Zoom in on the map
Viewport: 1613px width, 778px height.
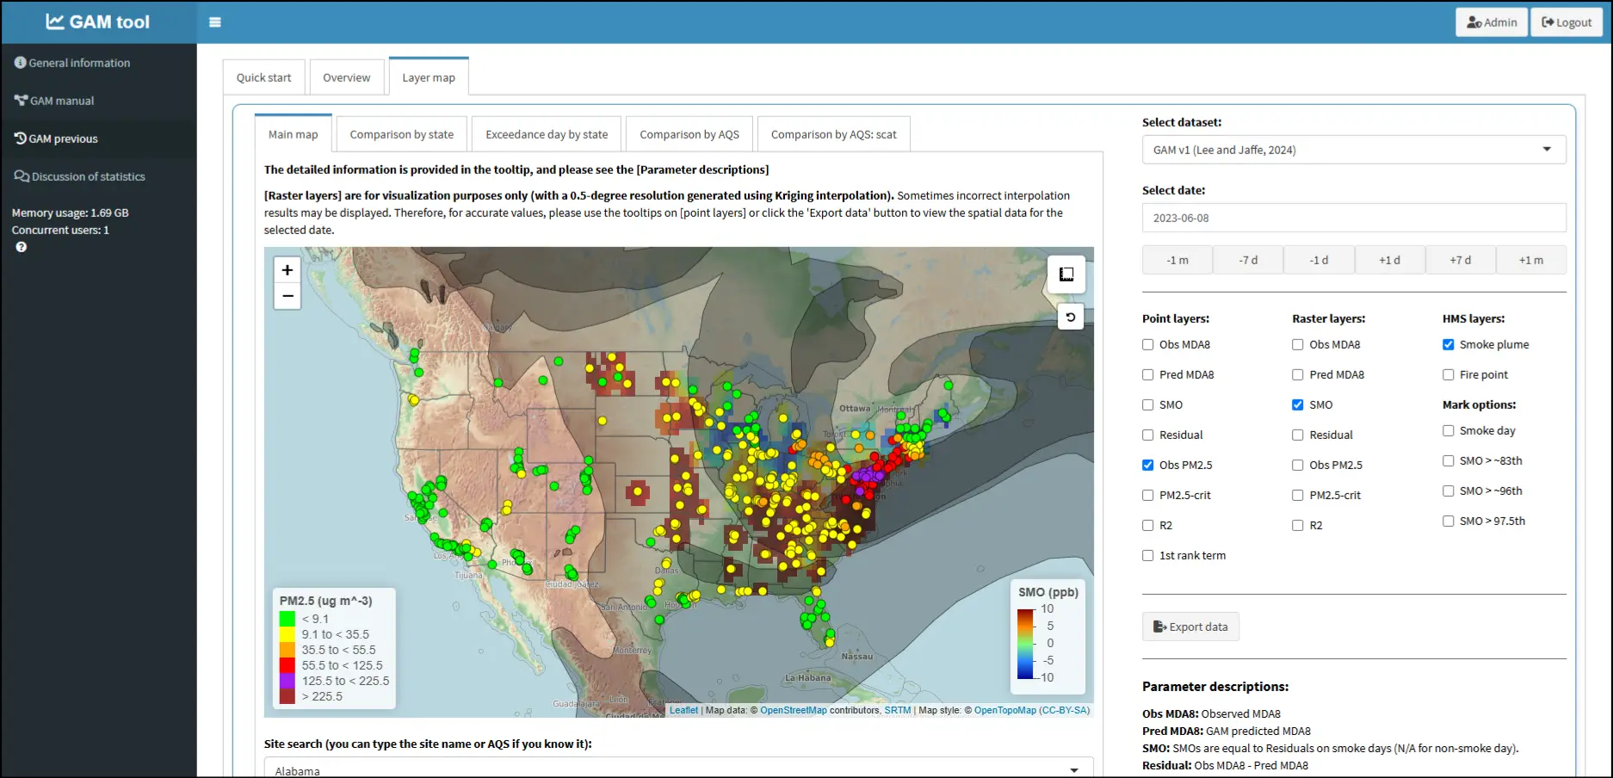pyautogui.click(x=287, y=269)
